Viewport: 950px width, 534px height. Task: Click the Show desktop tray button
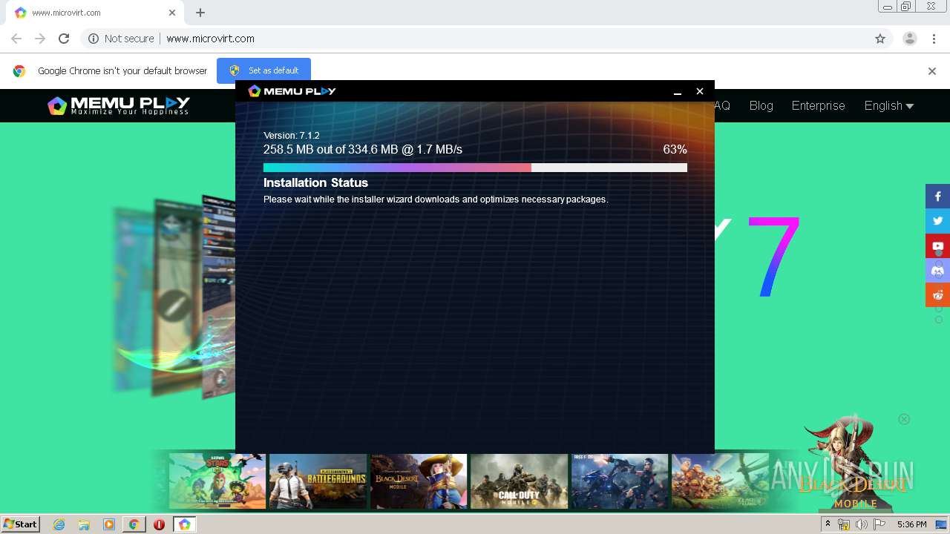pyautogui.click(x=941, y=524)
